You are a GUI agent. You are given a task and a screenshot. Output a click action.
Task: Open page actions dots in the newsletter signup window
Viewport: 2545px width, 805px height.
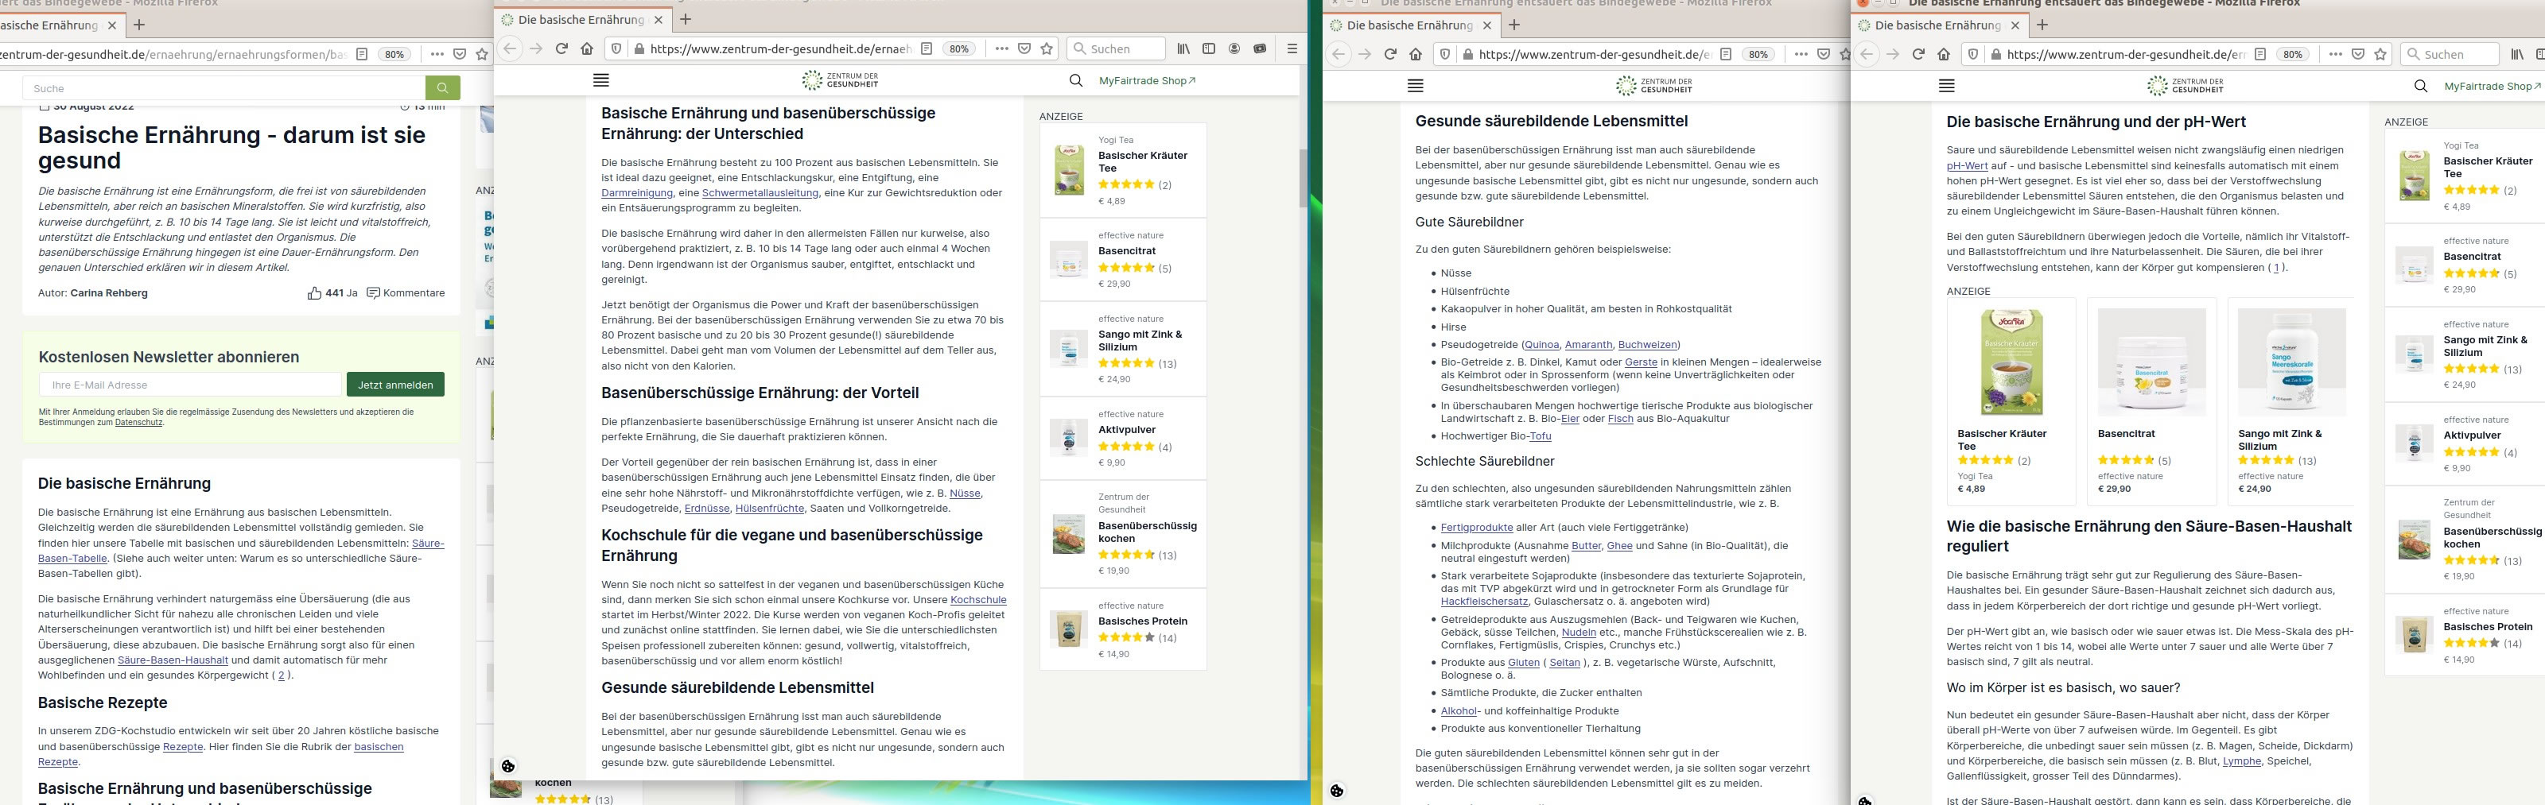point(437,54)
